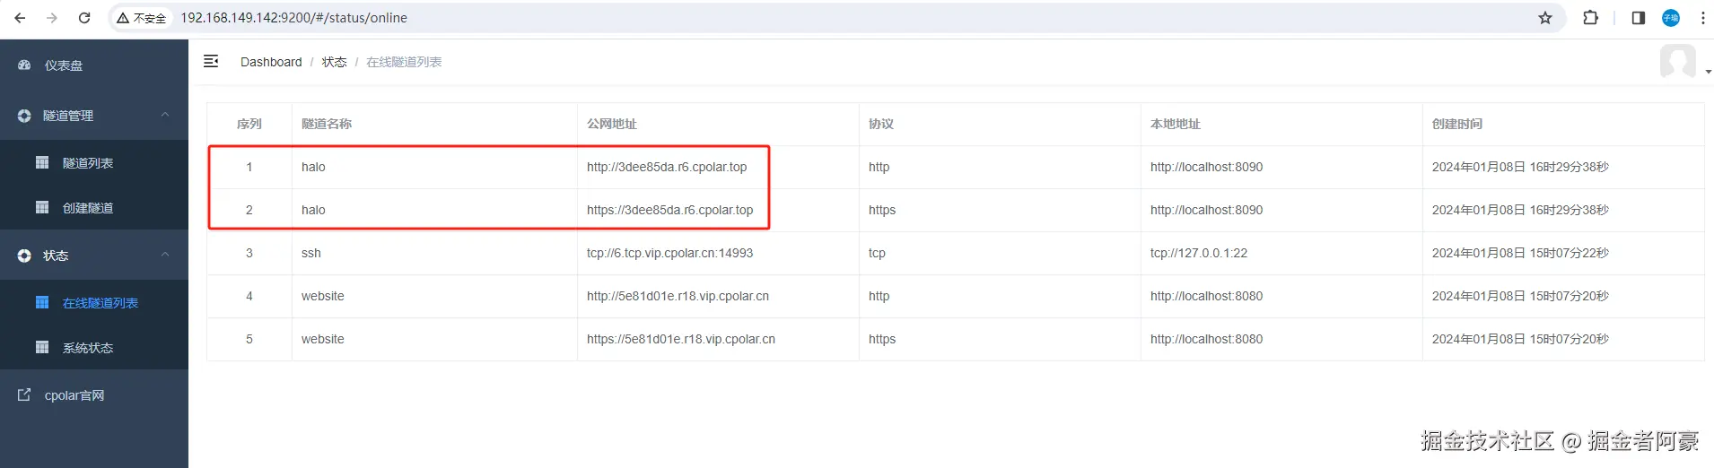Click tcp://6.tcp.vip.cpolar.cn:14993 address
1714x468 pixels.
click(670, 253)
